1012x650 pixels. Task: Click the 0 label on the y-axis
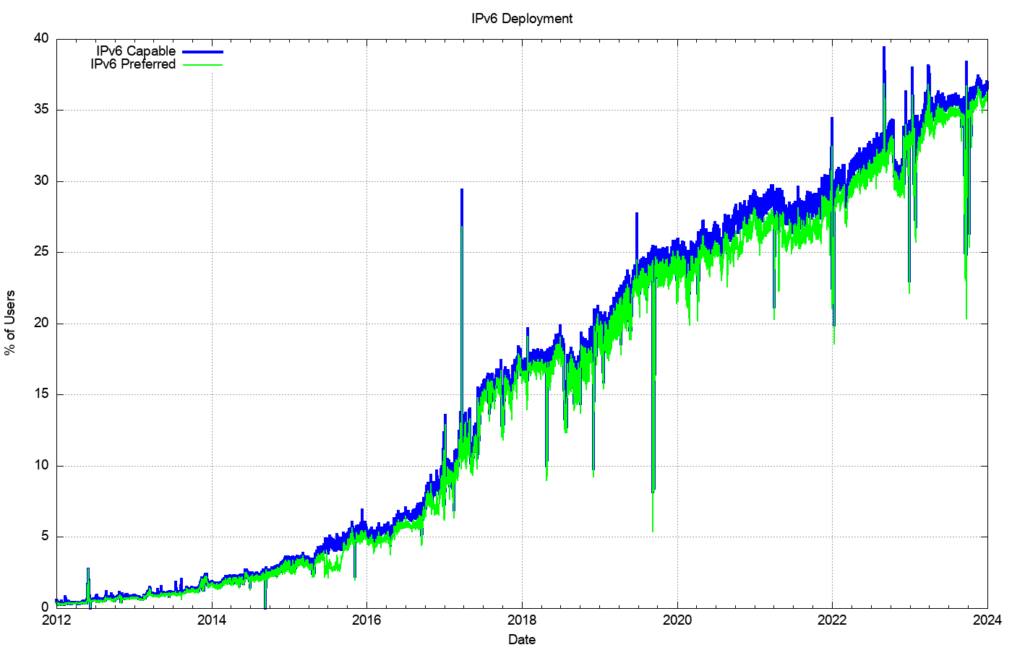click(x=44, y=607)
